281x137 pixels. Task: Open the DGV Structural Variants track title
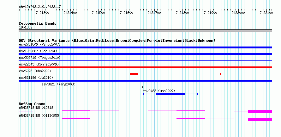pyautogui.click(x=117, y=40)
